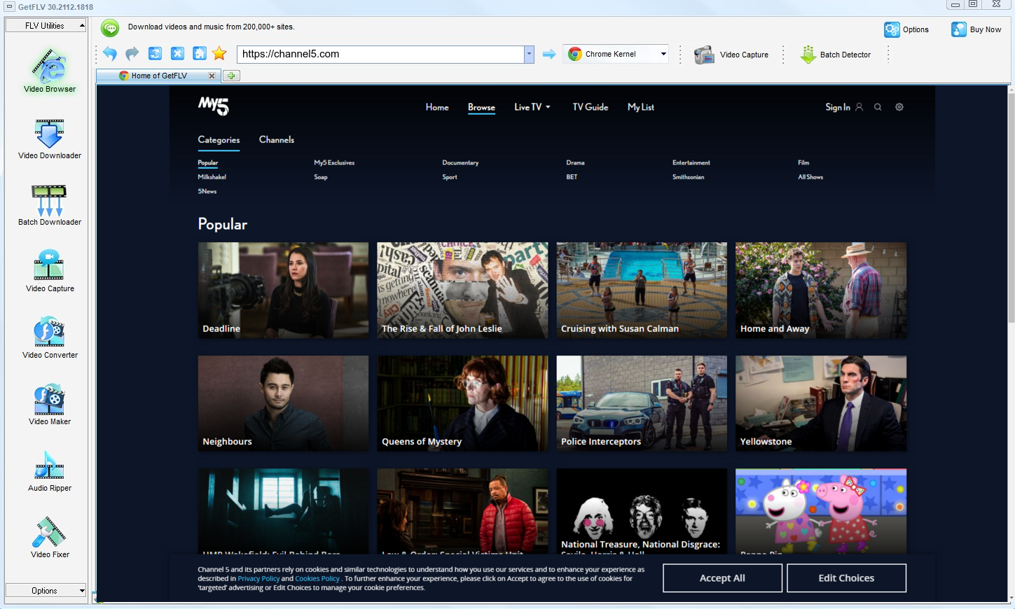Open the URL history dropdown arrow
This screenshot has height=609, width=1015.
pyautogui.click(x=529, y=54)
